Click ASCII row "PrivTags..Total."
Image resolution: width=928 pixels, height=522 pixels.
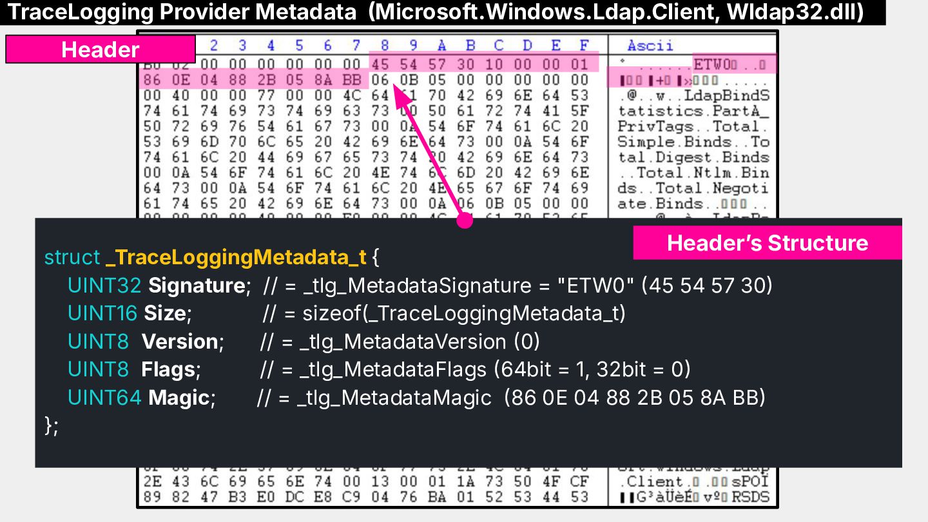tap(693, 126)
